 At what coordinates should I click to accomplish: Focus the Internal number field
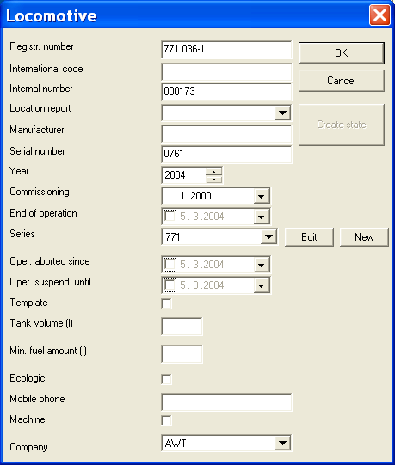226,92
